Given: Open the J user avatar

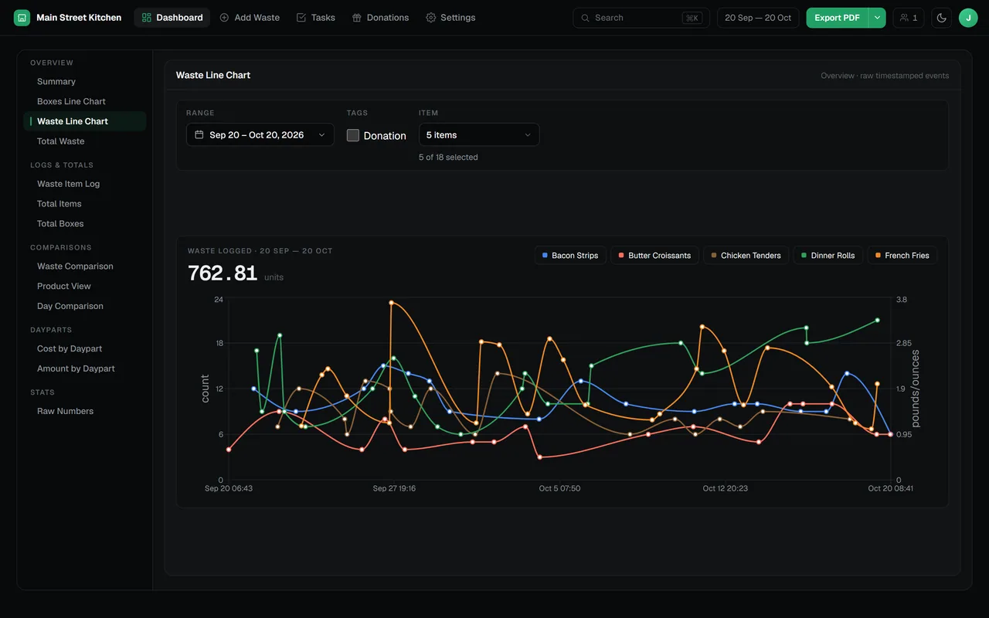Looking at the screenshot, I should click(x=968, y=18).
